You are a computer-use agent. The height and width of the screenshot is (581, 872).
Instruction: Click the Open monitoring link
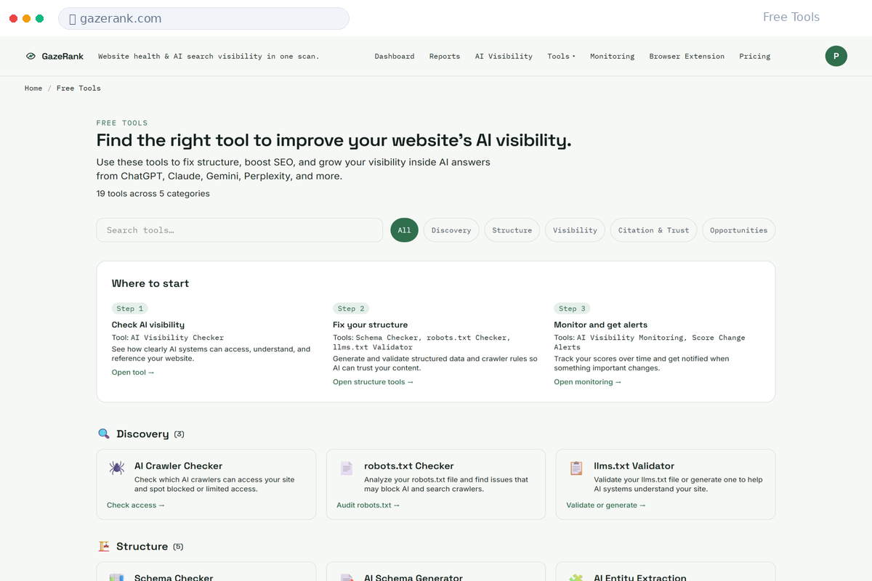(x=588, y=382)
